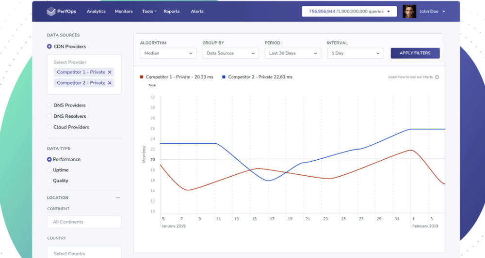485x258 pixels.
Task: Open the Tools menu
Action: 149,12
